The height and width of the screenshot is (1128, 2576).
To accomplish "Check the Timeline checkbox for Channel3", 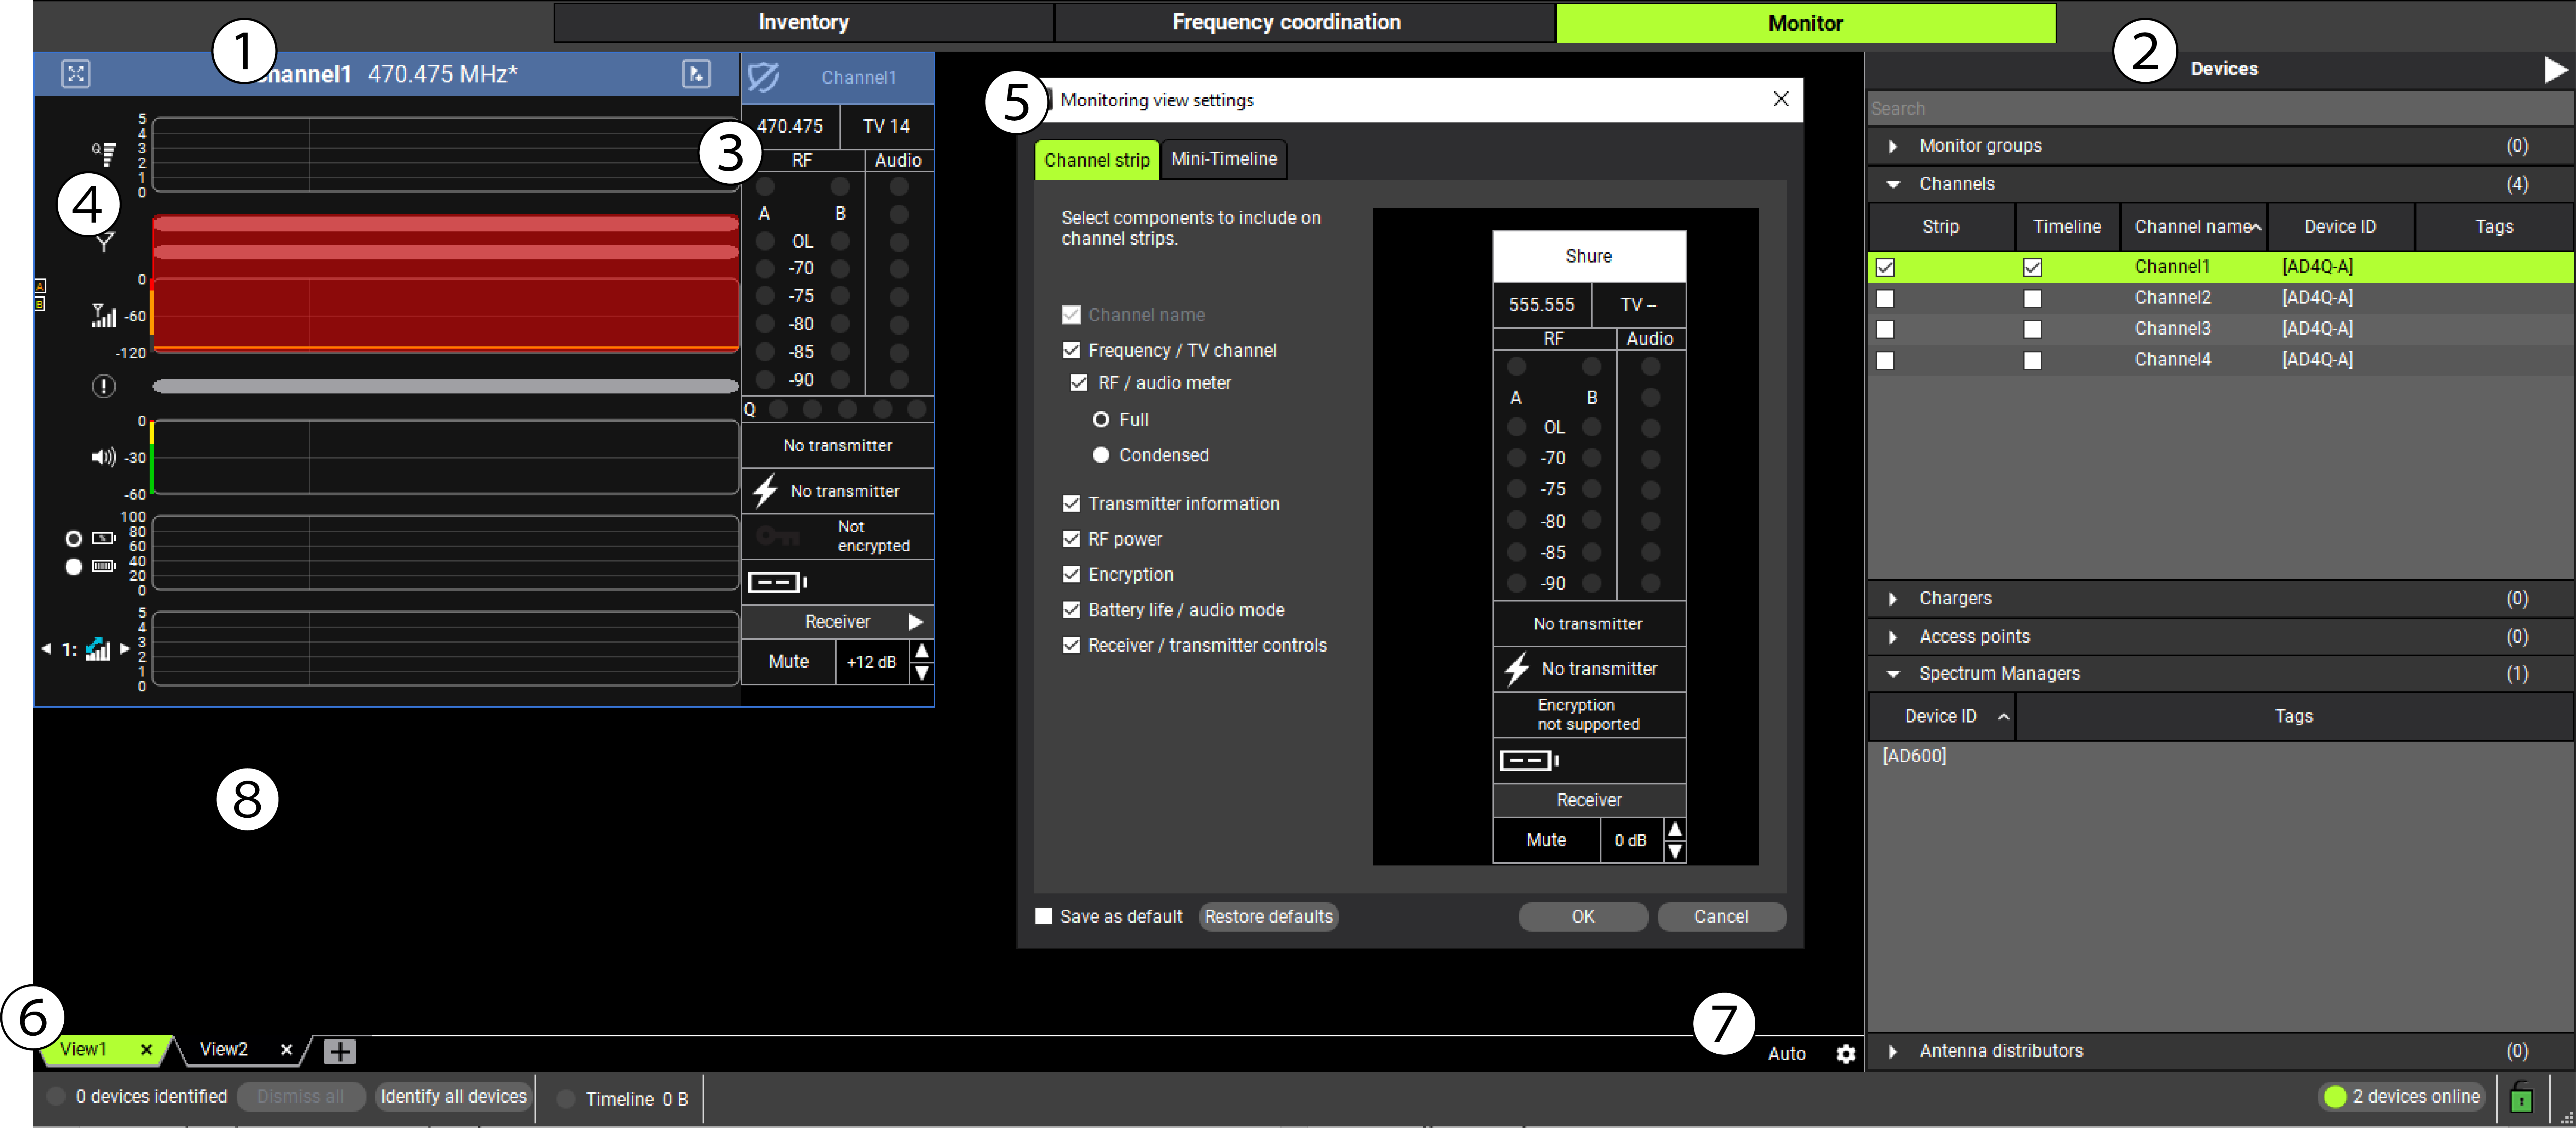I will [2032, 329].
